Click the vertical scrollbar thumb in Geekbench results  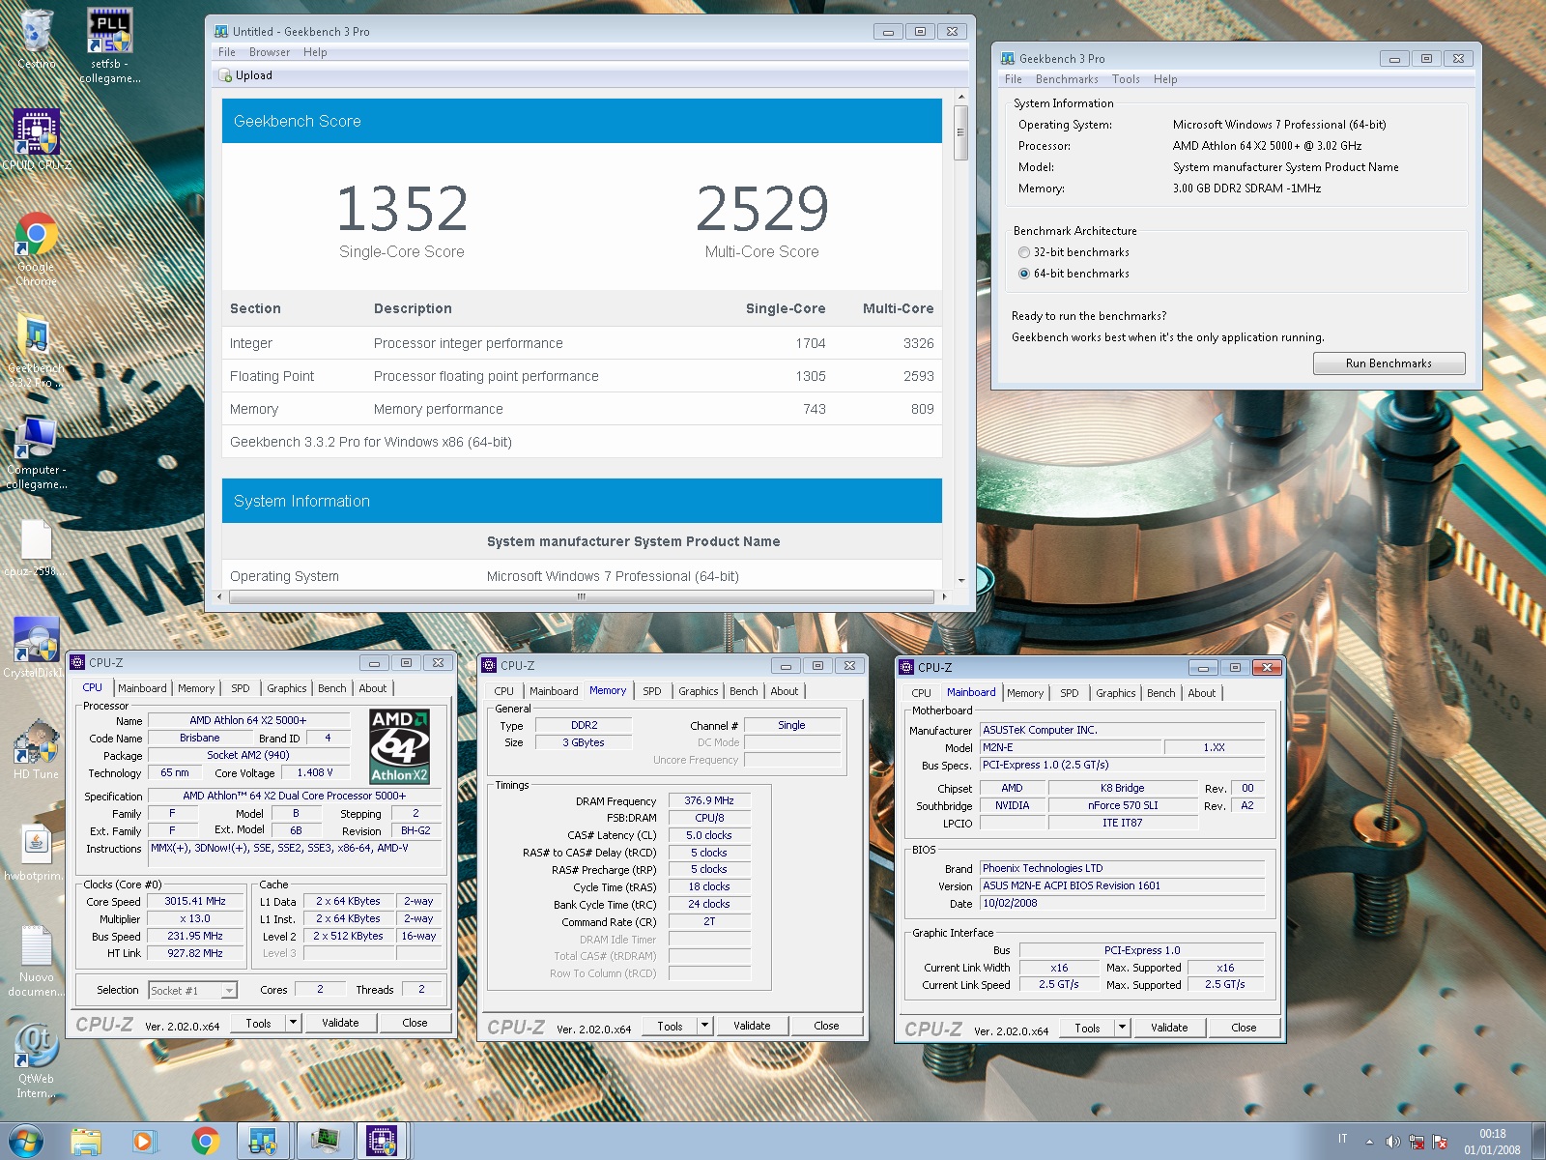960,131
